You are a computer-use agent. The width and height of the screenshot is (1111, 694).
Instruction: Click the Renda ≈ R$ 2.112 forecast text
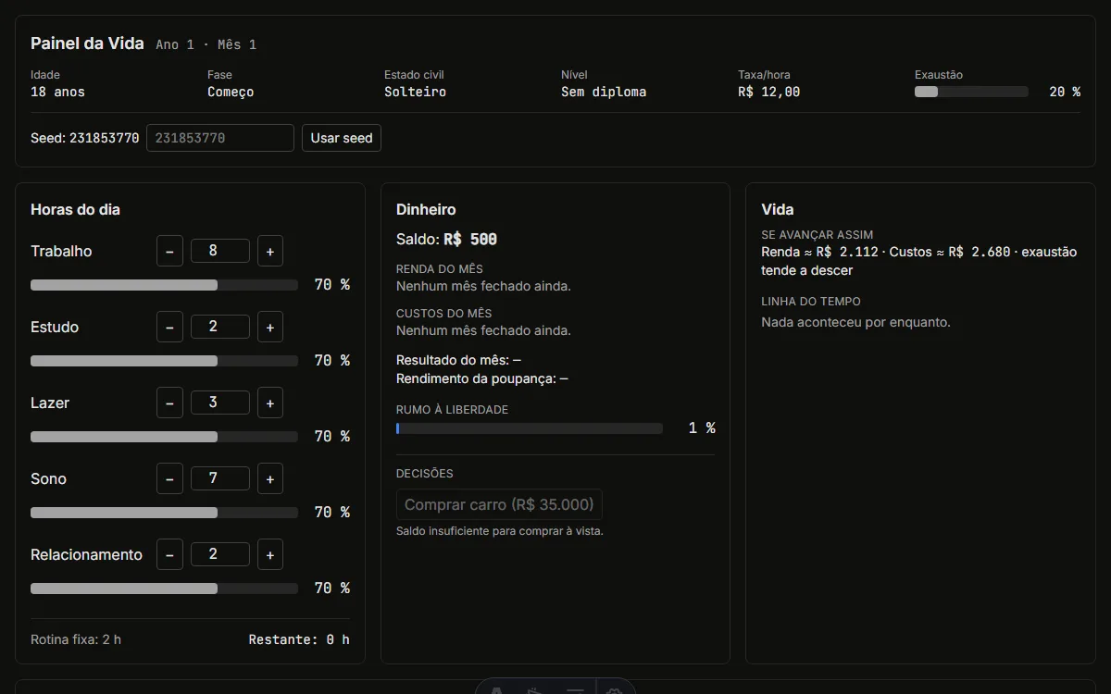pyautogui.click(x=819, y=252)
